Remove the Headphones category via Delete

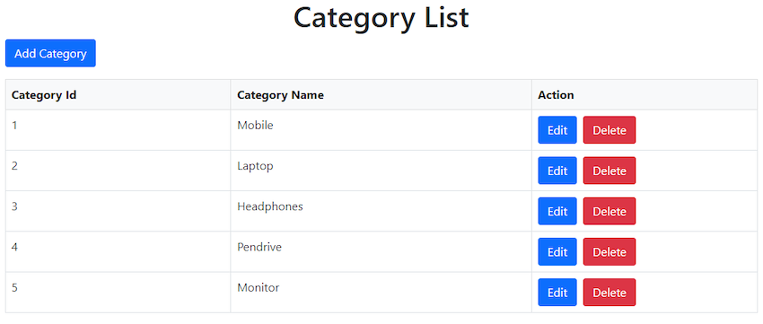pyautogui.click(x=610, y=211)
